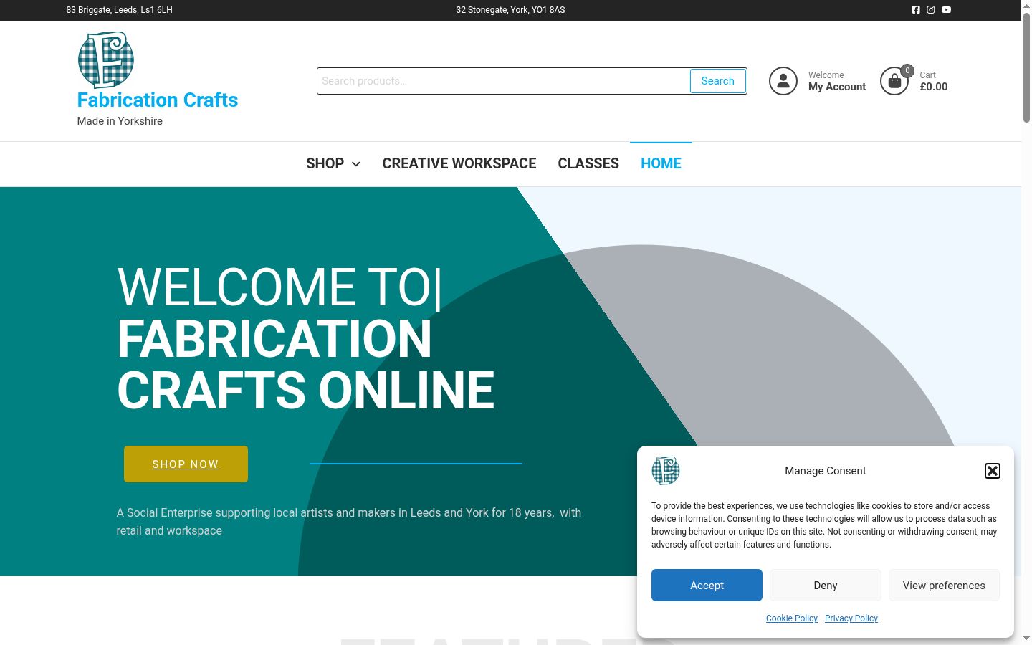Viewport: 1032px width, 645px height.
Task: Open My Account link
Action: coord(837,87)
